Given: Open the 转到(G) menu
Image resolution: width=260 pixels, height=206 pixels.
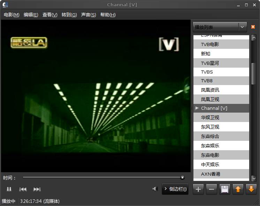Looking at the screenshot, I should tap(69, 15).
